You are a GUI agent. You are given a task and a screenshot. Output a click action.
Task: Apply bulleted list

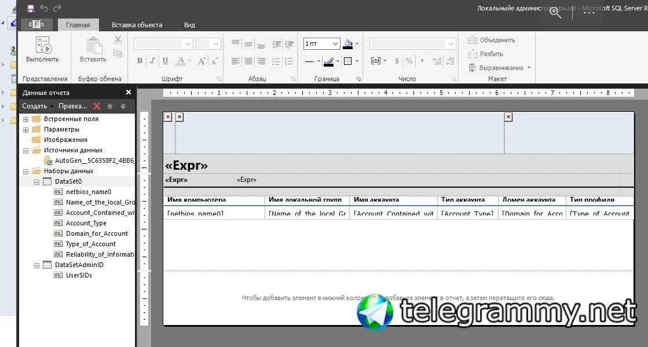276,61
